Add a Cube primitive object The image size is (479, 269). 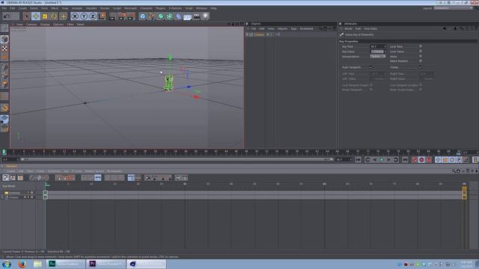pos(143,16)
